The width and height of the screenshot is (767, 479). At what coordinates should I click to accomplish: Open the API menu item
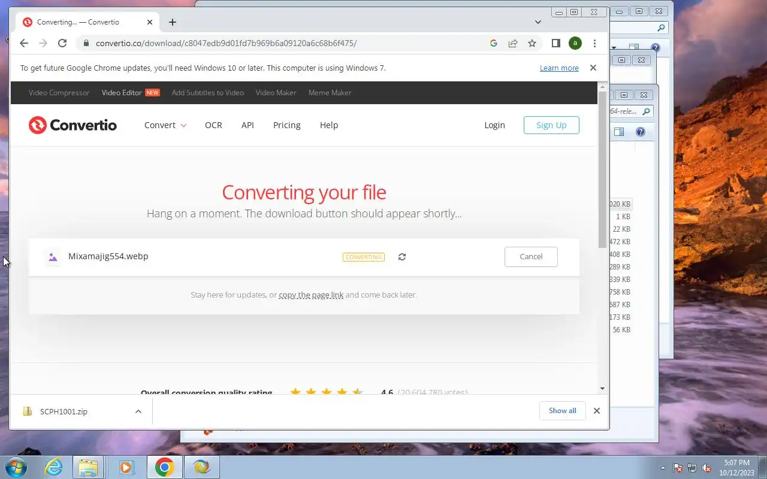pos(247,125)
